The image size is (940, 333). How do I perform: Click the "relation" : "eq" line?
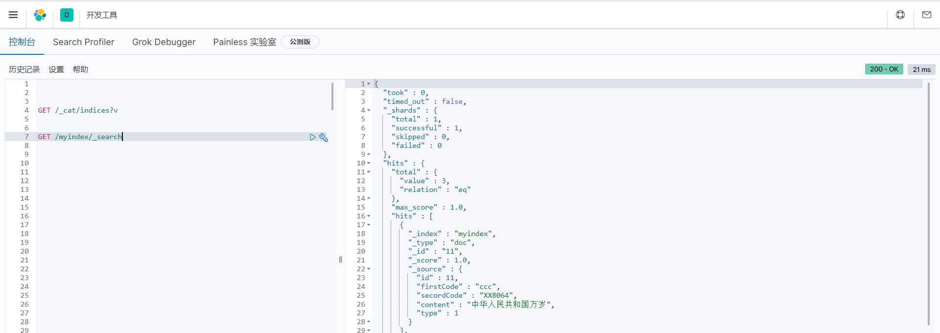pos(435,190)
